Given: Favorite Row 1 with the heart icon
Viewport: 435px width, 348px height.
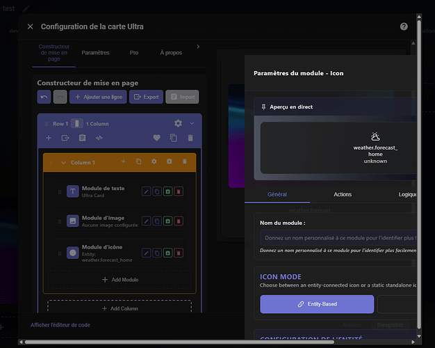Looking at the screenshot, I should click(x=157, y=138).
